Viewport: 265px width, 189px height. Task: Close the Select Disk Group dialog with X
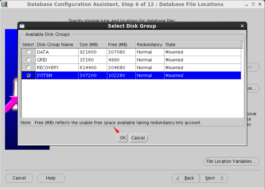[242, 26]
